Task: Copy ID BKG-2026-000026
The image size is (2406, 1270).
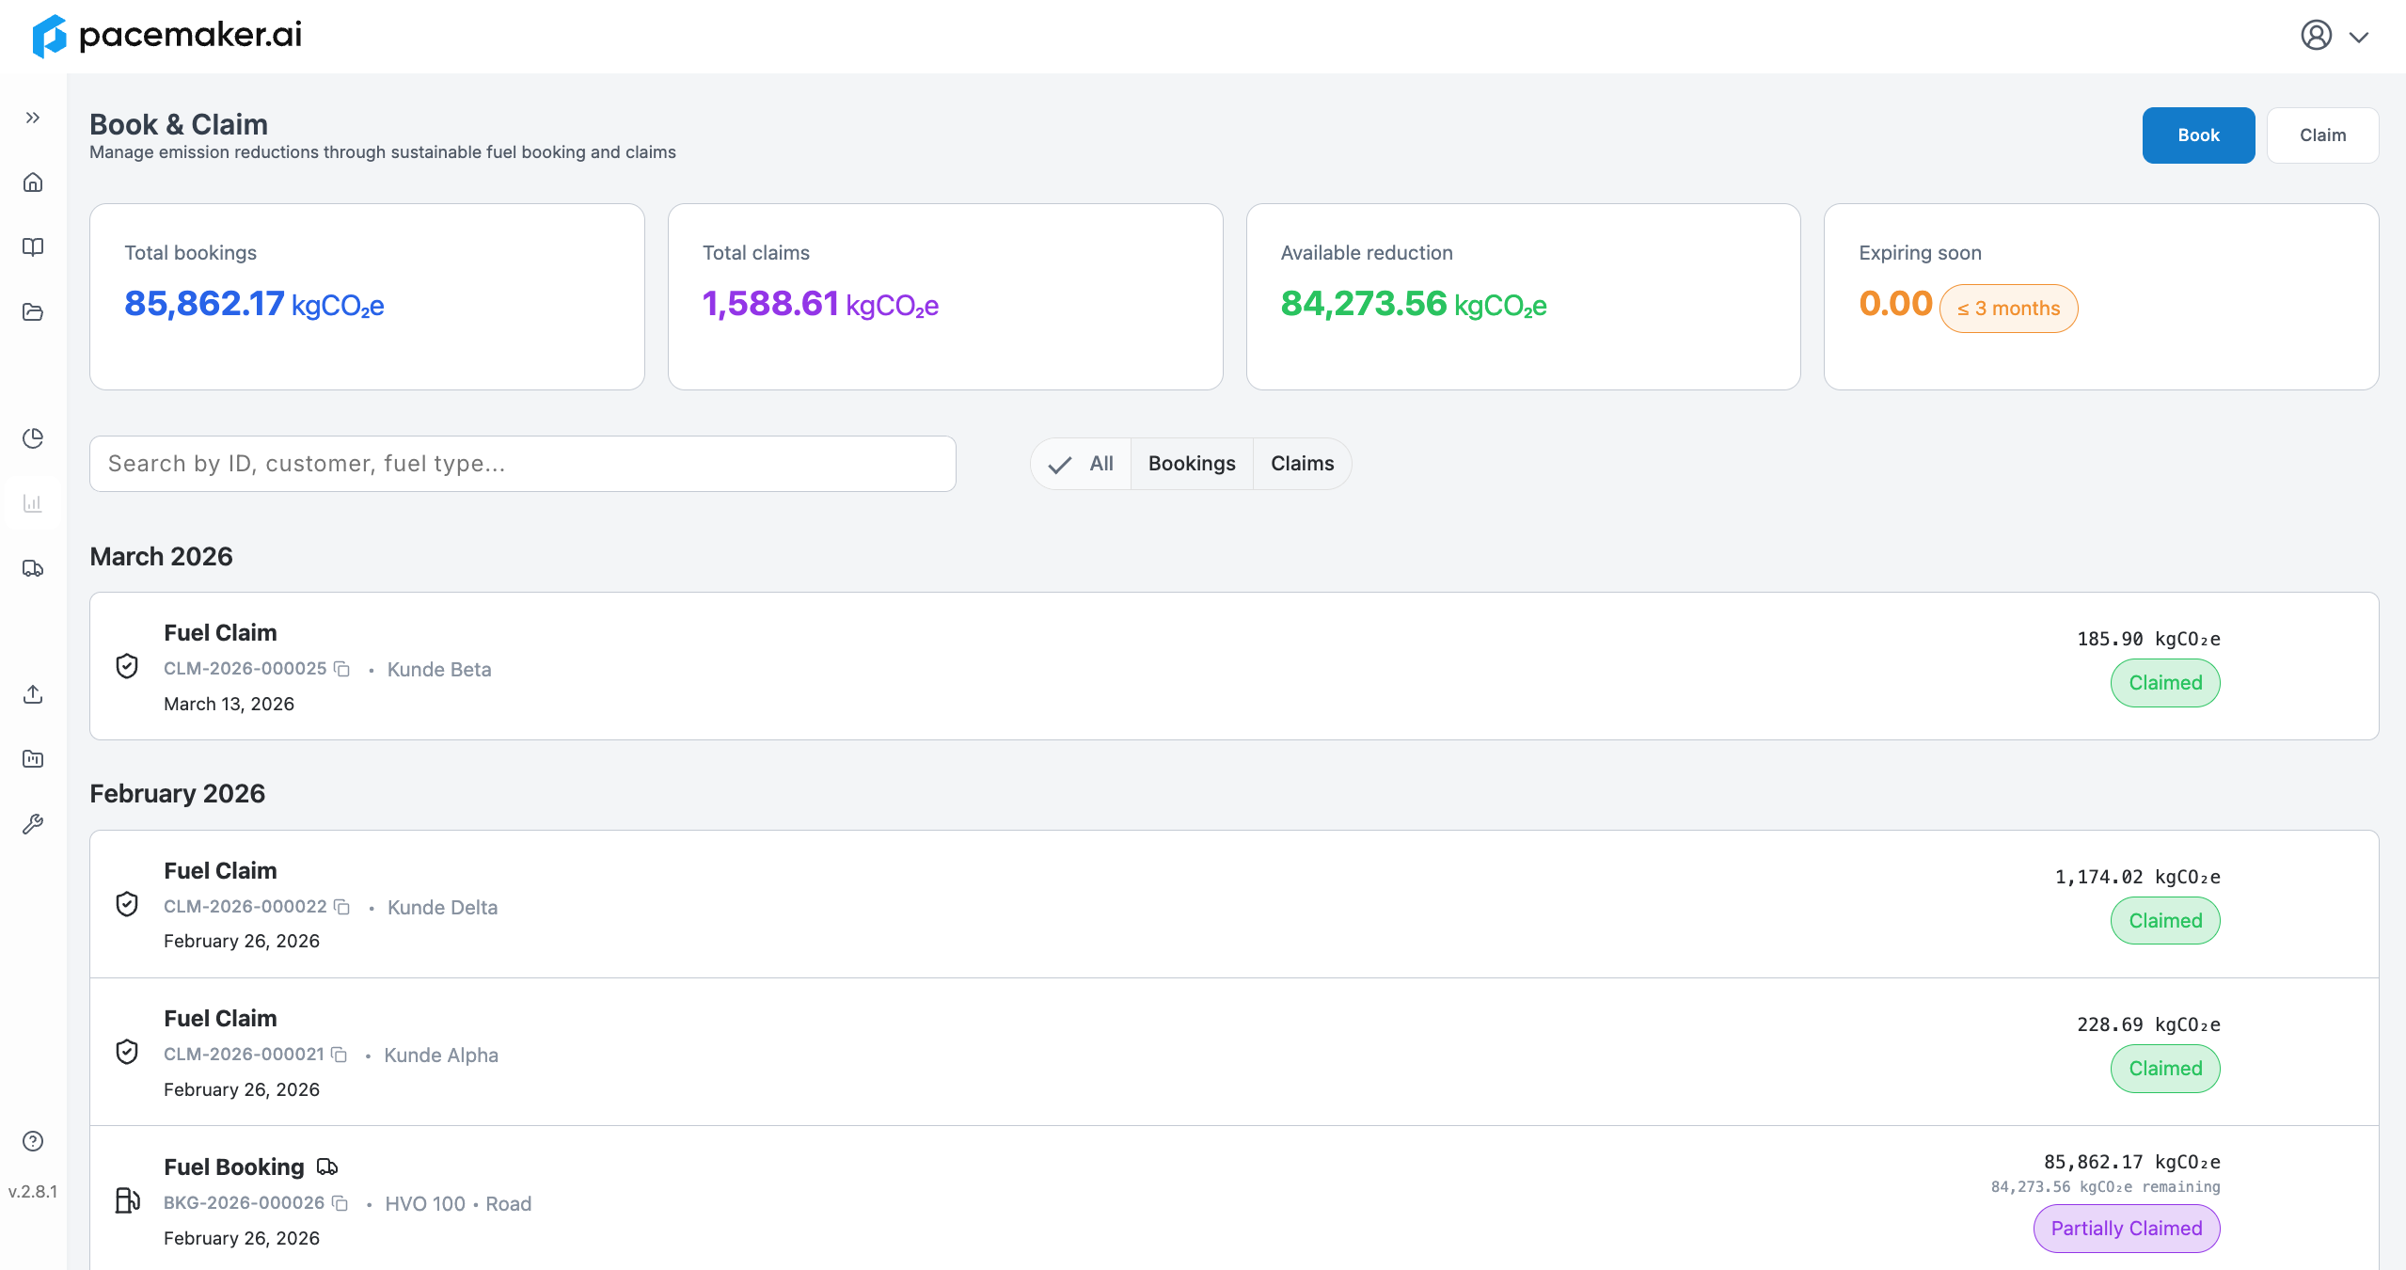Action: [340, 1203]
